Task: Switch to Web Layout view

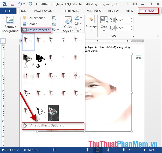Action: pyautogui.click(x=107, y=150)
